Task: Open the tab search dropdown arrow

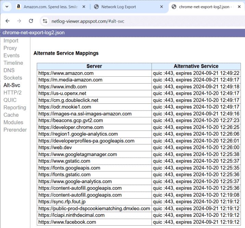Action: tap(7, 7)
